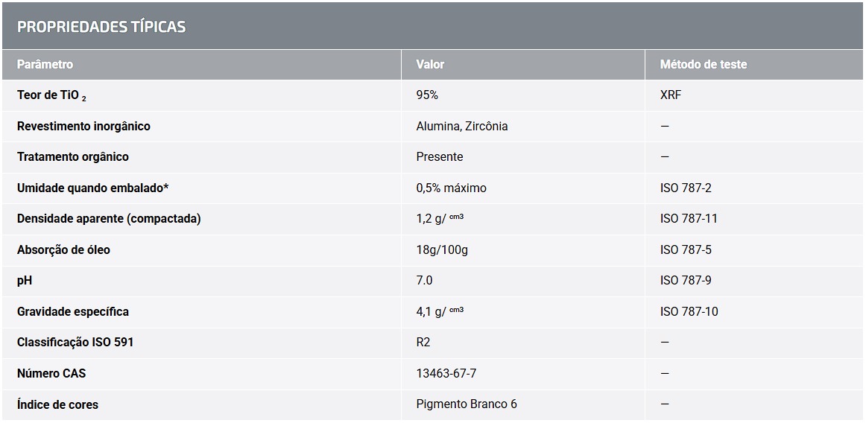Click the 0,5% máximo value
This screenshot has width=866, height=423.
pos(451,188)
